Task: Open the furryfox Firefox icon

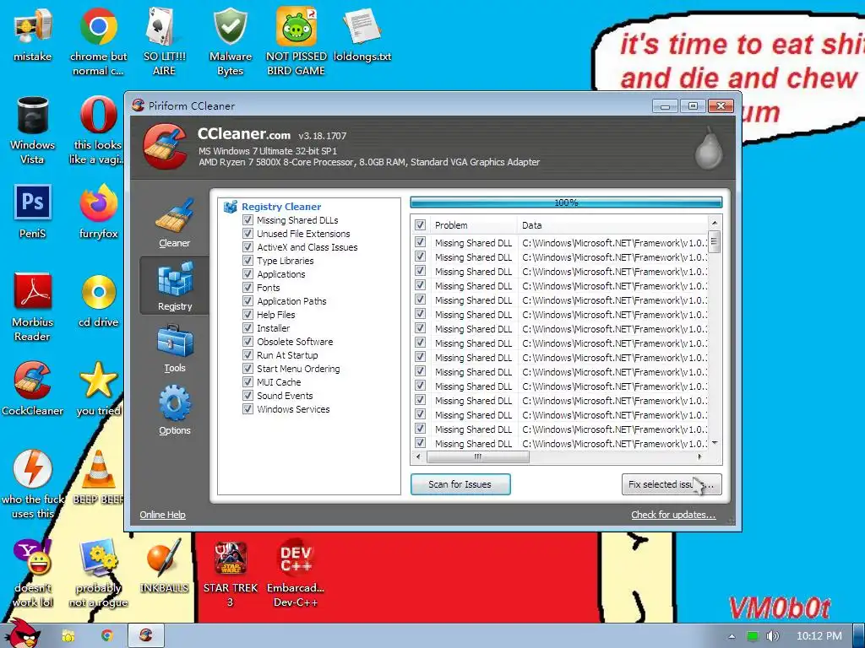Action: pos(98,212)
